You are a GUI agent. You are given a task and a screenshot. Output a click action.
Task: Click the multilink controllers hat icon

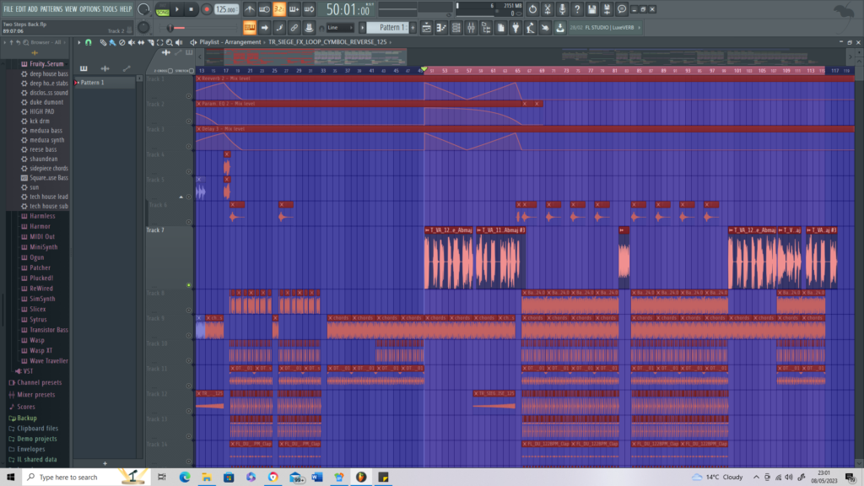[x=309, y=28]
